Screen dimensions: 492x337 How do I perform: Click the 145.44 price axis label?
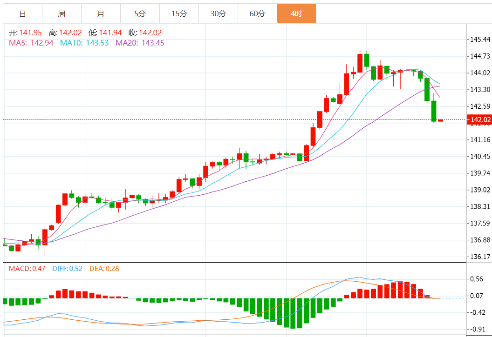click(480, 40)
